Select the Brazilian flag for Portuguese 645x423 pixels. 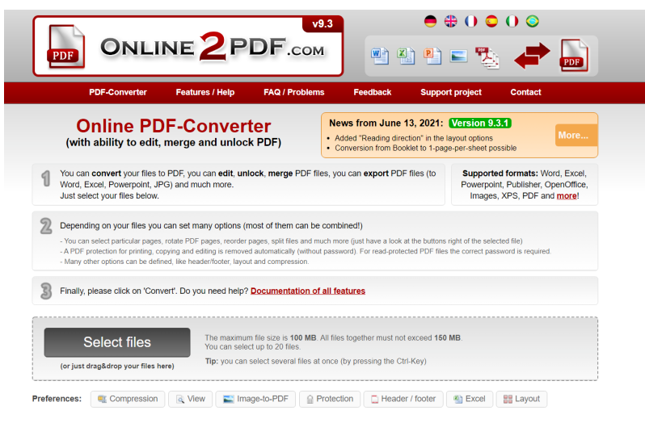point(532,22)
